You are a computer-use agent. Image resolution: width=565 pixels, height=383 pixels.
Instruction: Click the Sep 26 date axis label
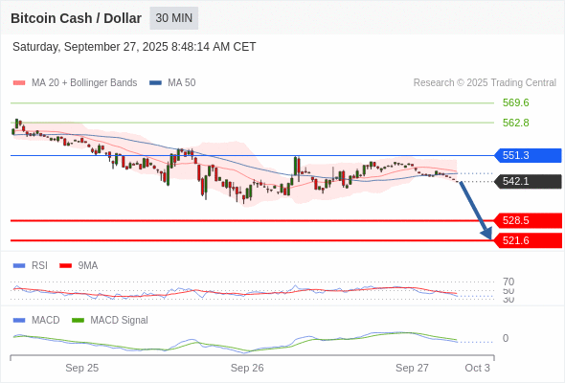247,368
